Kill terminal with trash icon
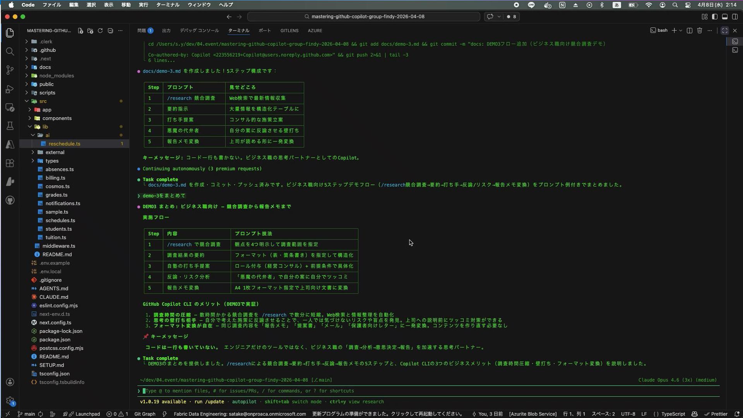 [x=700, y=31]
